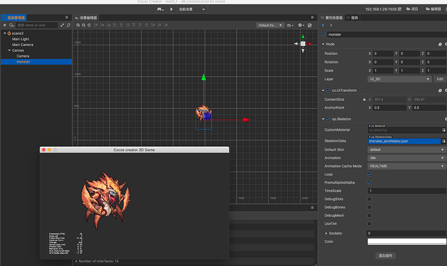Collapse the Canvas tree node
This screenshot has height=266, width=447.
tap(10, 50)
